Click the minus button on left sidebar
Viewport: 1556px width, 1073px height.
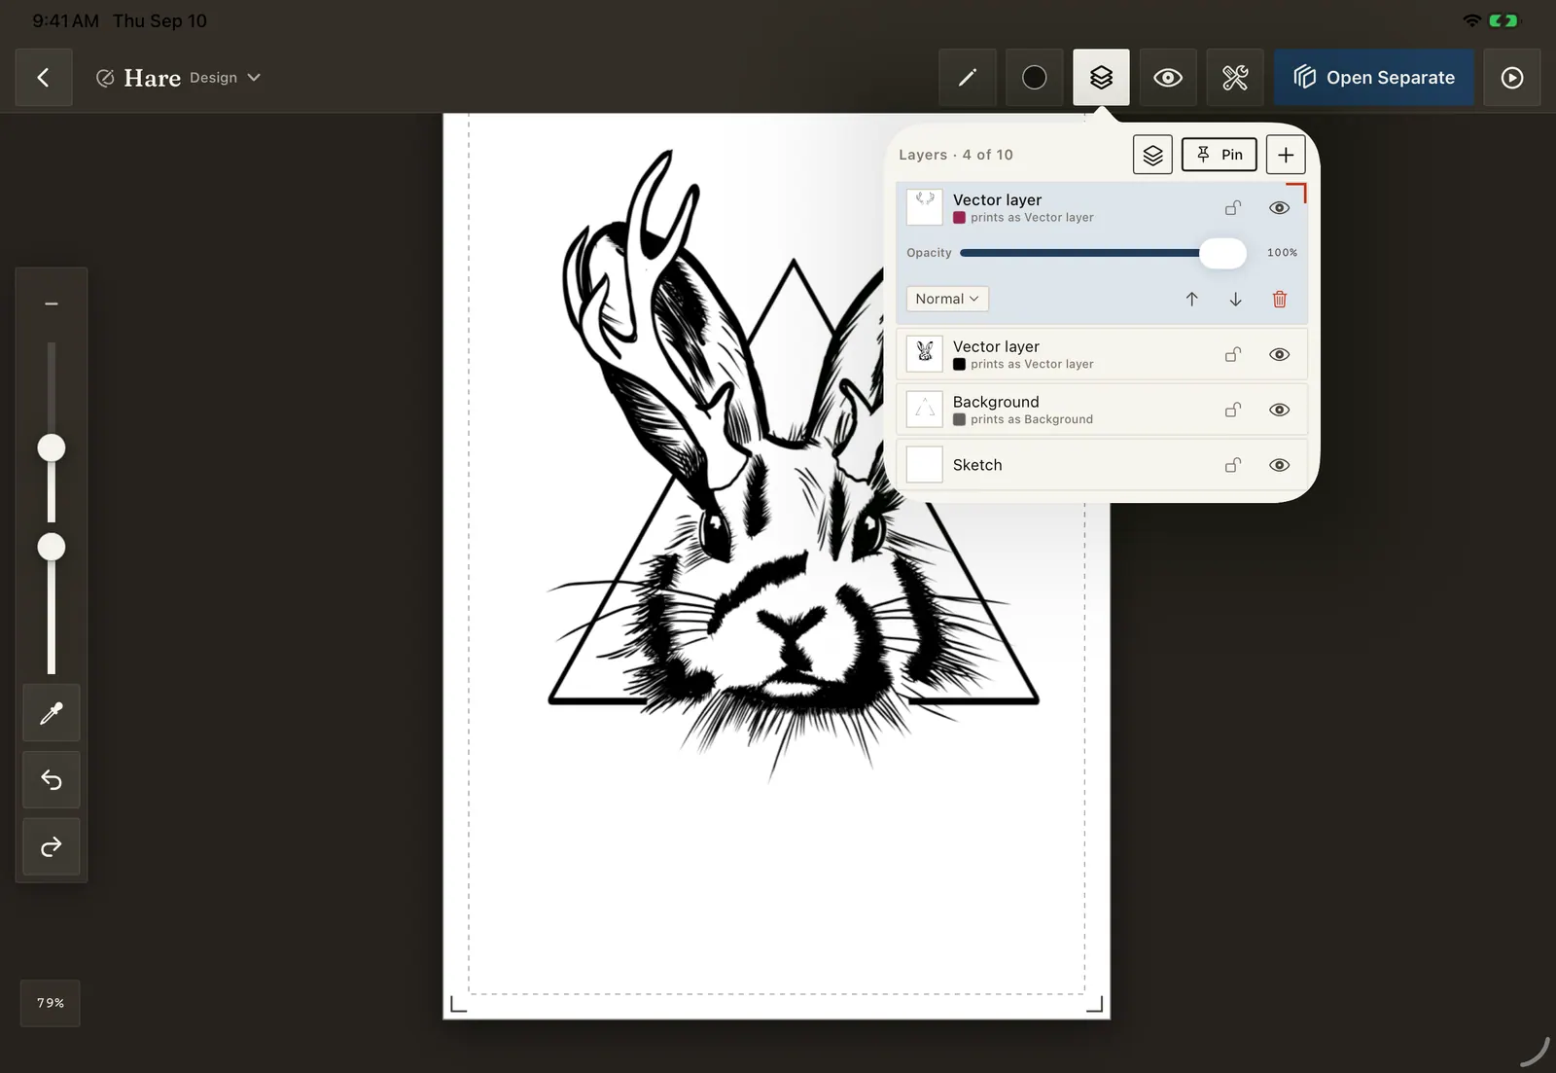(52, 304)
